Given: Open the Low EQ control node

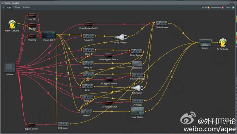Looking at the screenshot, I should [32, 15].
